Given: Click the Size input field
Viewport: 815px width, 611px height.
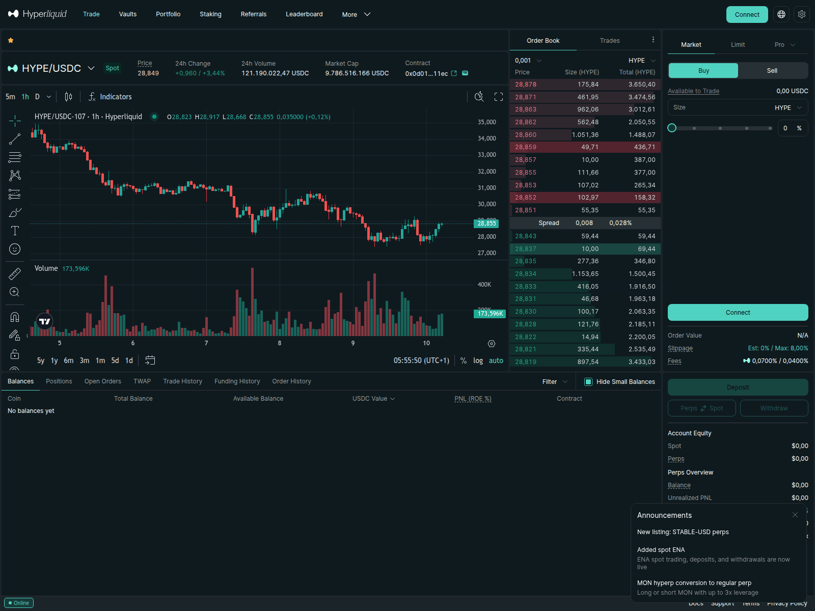Looking at the screenshot, I should click(738, 107).
